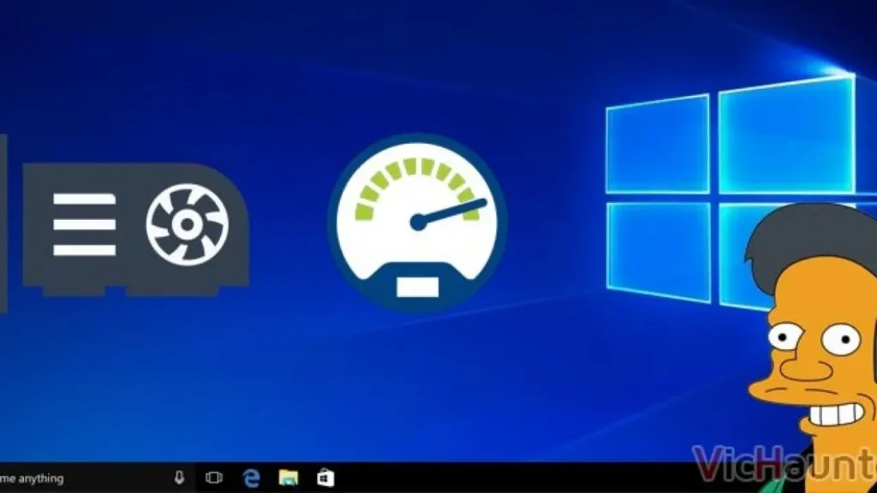Open Microsoft Edge from the taskbar
Screen dimensions: 877x493
pyautogui.click(x=251, y=478)
